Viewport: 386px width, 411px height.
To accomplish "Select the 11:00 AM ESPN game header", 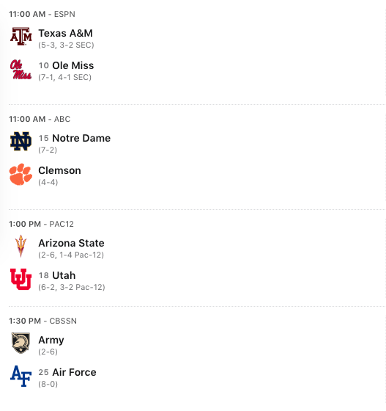I will coord(42,14).
